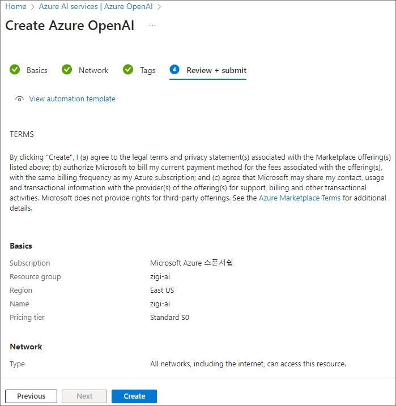Click the eye icon for automation template

19,99
